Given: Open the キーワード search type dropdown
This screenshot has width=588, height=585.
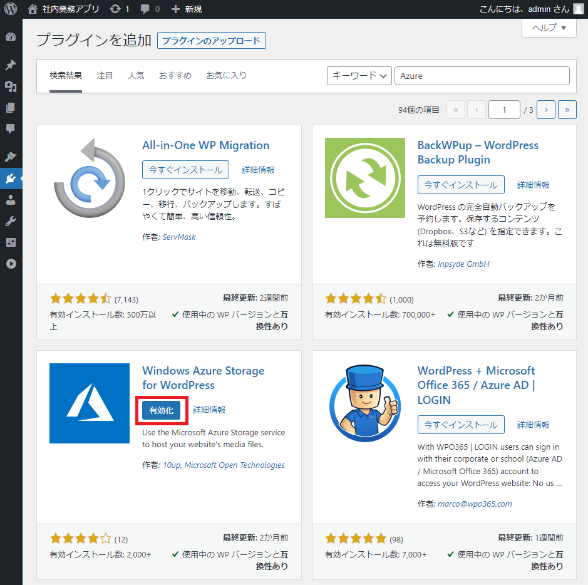Looking at the screenshot, I should (359, 76).
